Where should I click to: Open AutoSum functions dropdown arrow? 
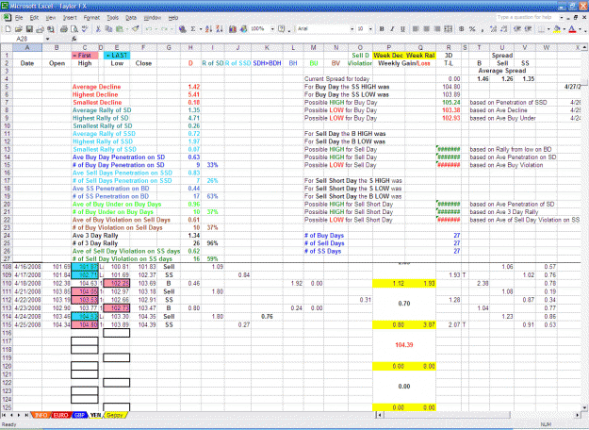click(x=200, y=29)
